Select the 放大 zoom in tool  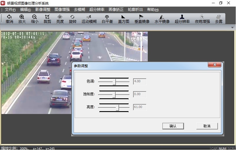22,19
